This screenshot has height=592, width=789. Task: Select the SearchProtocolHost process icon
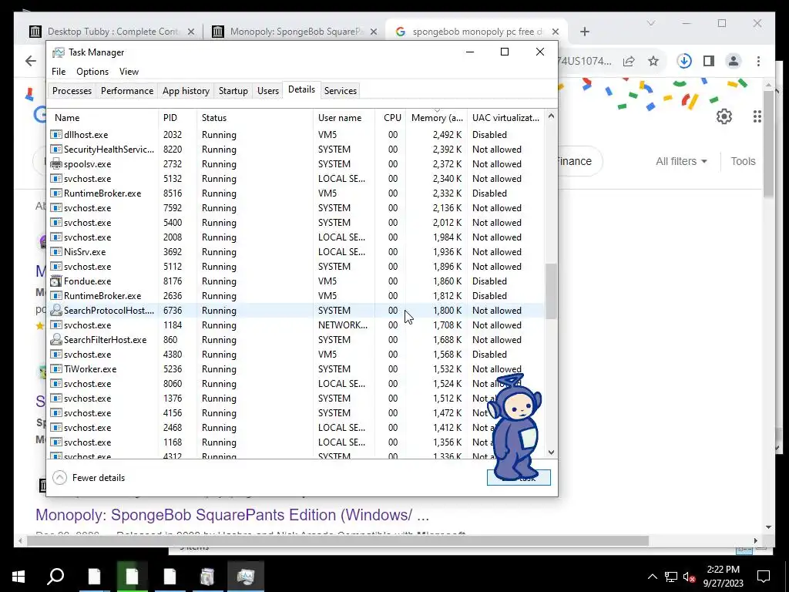click(55, 310)
